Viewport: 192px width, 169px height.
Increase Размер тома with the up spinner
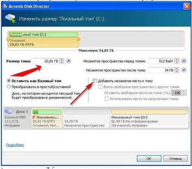pos(62,60)
